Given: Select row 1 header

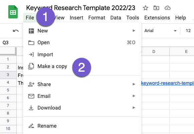Looking at the screenshot, I should pos(8,59).
